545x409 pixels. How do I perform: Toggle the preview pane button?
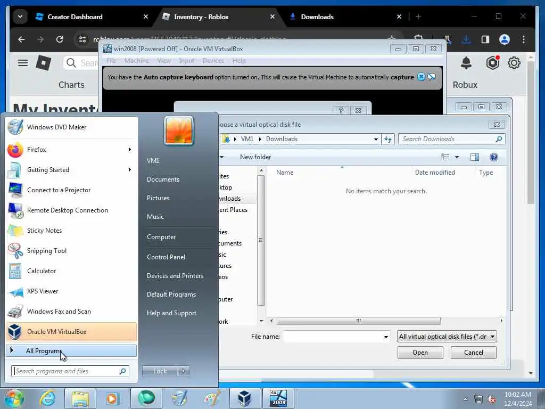tap(474, 157)
